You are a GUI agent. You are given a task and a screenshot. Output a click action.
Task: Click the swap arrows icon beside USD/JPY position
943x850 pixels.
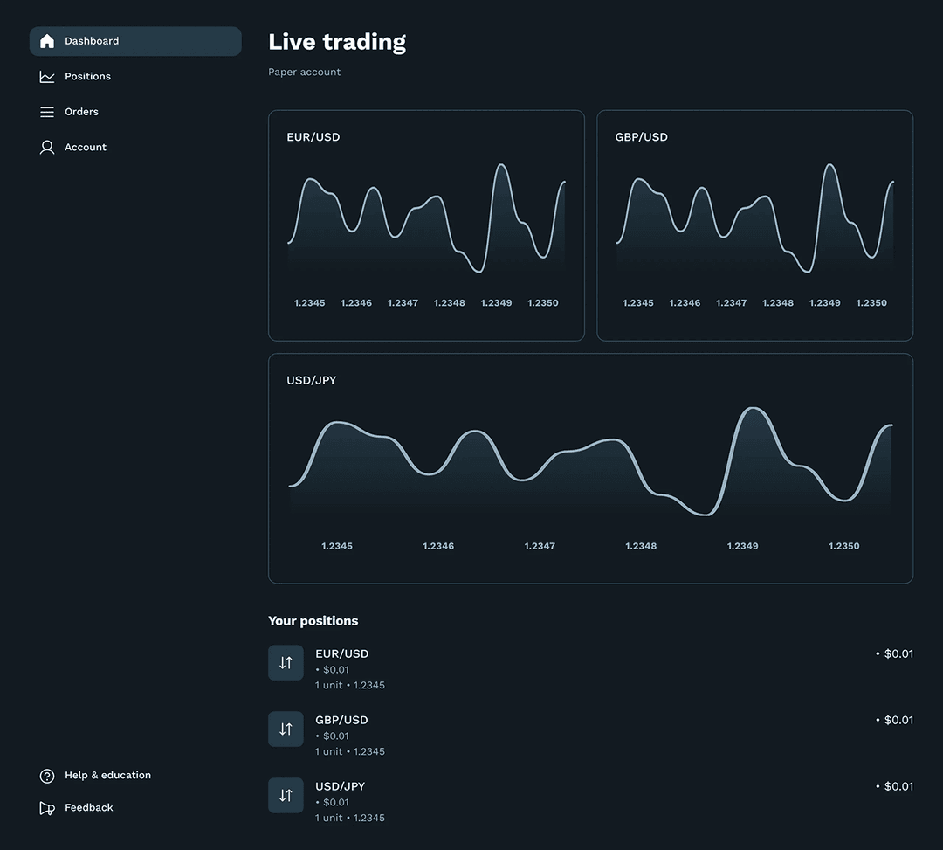[286, 795]
